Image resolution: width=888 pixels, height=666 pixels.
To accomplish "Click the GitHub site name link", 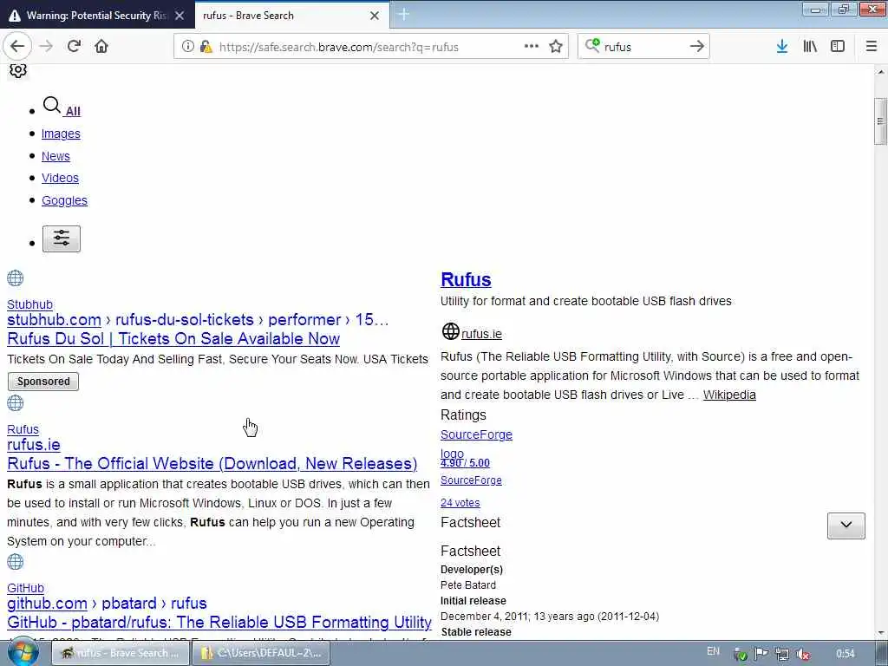I will pos(25,588).
